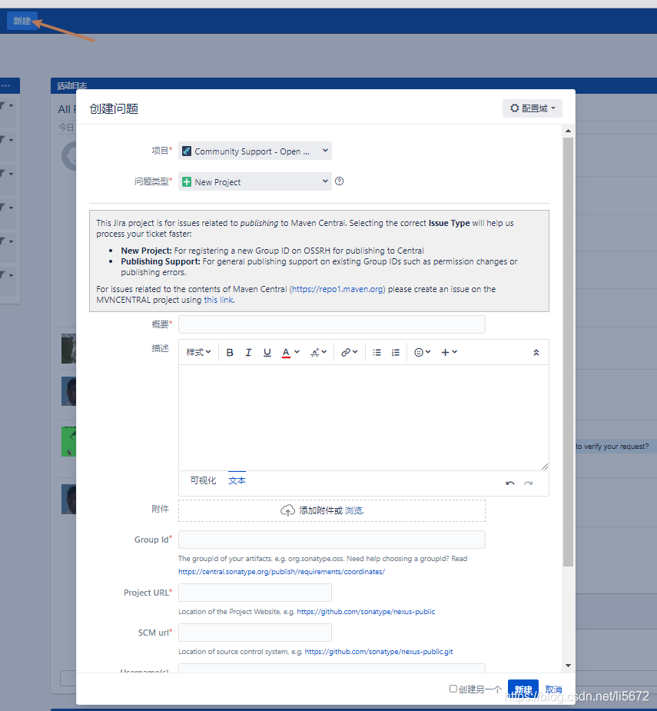Open the 项目 Community Support dropdown
The height and width of the screenshot is (711, 657).
coord(255,151)
